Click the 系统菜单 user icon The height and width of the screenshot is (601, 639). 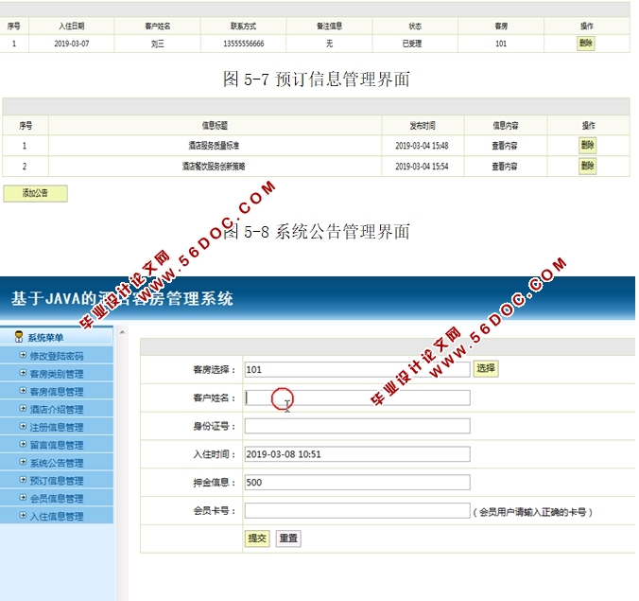19,337
